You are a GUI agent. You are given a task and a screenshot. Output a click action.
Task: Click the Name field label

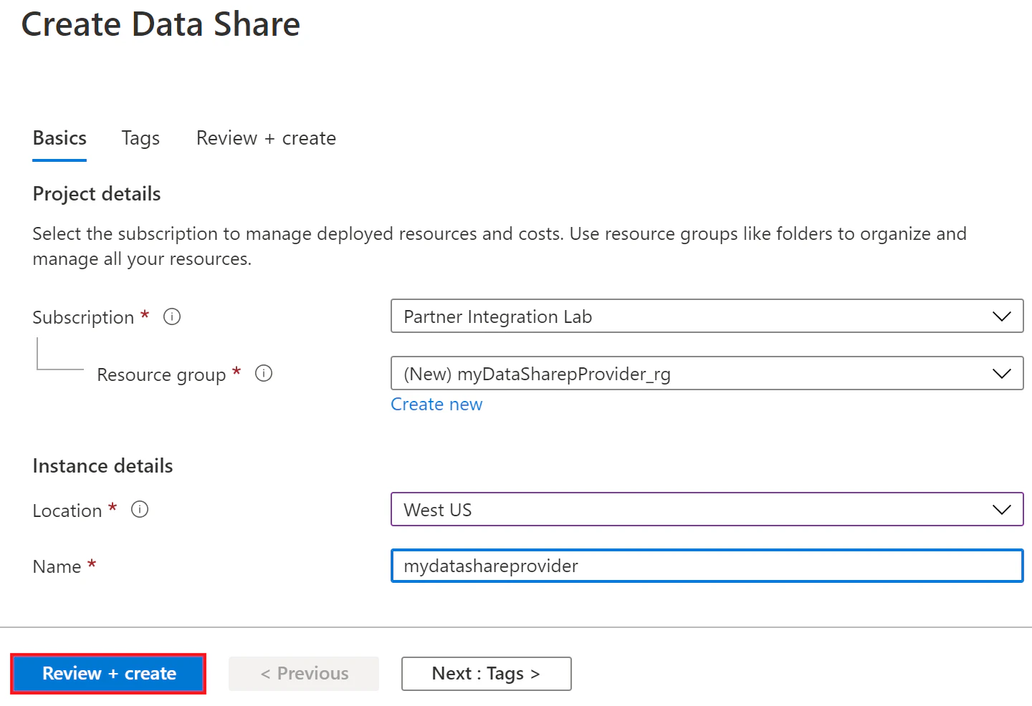tap(57, 567)
